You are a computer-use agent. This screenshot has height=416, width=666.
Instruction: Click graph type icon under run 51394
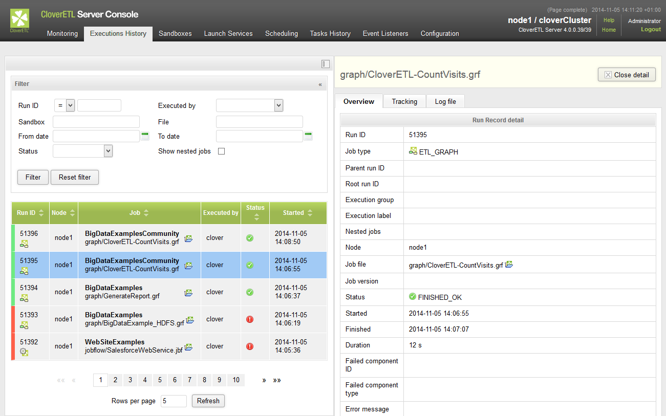pos(24,298)
